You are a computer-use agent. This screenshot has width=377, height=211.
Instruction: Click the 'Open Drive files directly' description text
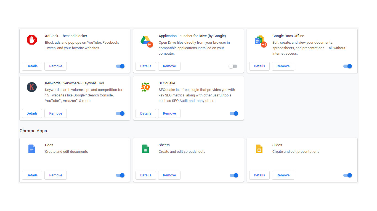[x=194, y=48]
